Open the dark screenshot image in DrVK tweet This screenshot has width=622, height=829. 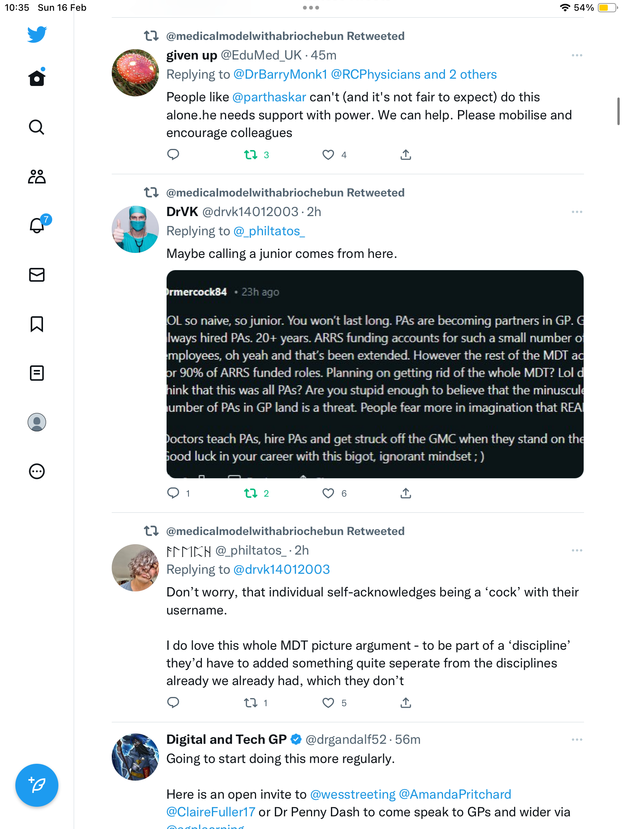375,374
